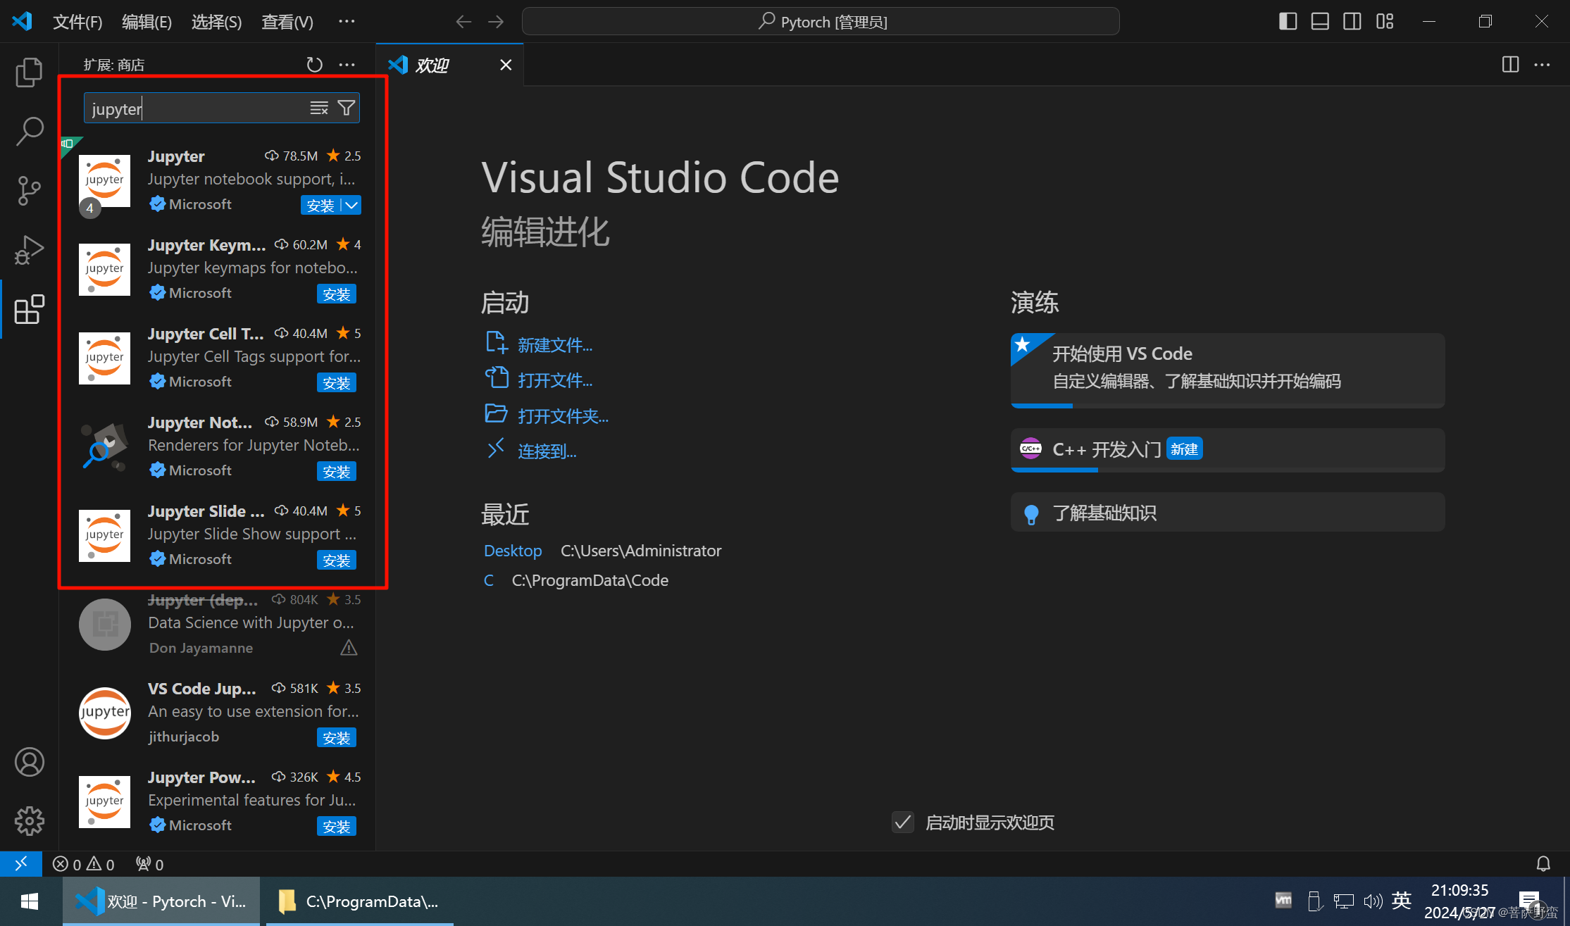Screen dimensions: 1570x926
Task: Go back in navigation history
Action: pyautogui.click(x=463, y=22)
